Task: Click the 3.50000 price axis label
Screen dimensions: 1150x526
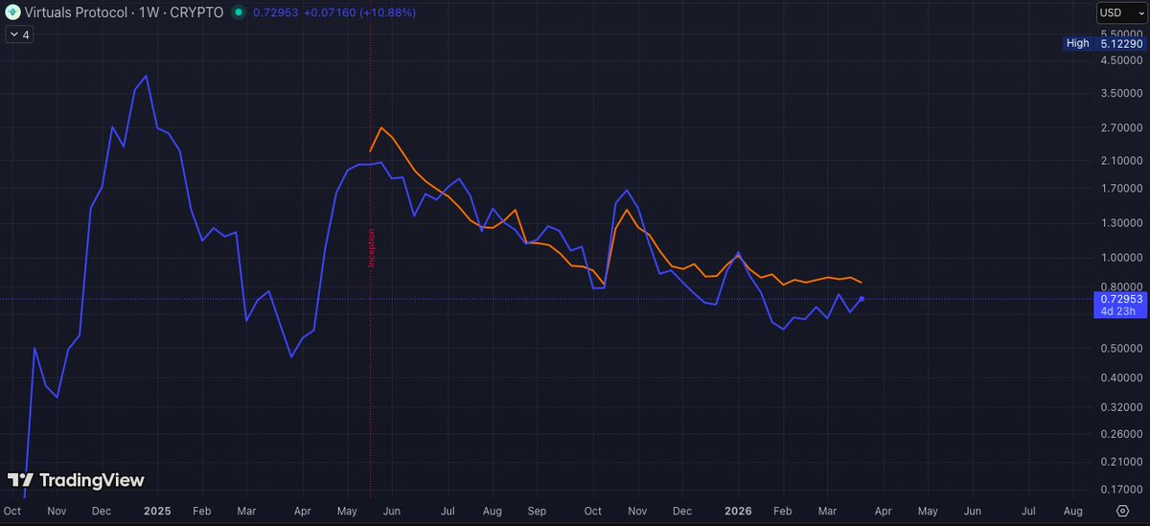Action: [1120, 93]
